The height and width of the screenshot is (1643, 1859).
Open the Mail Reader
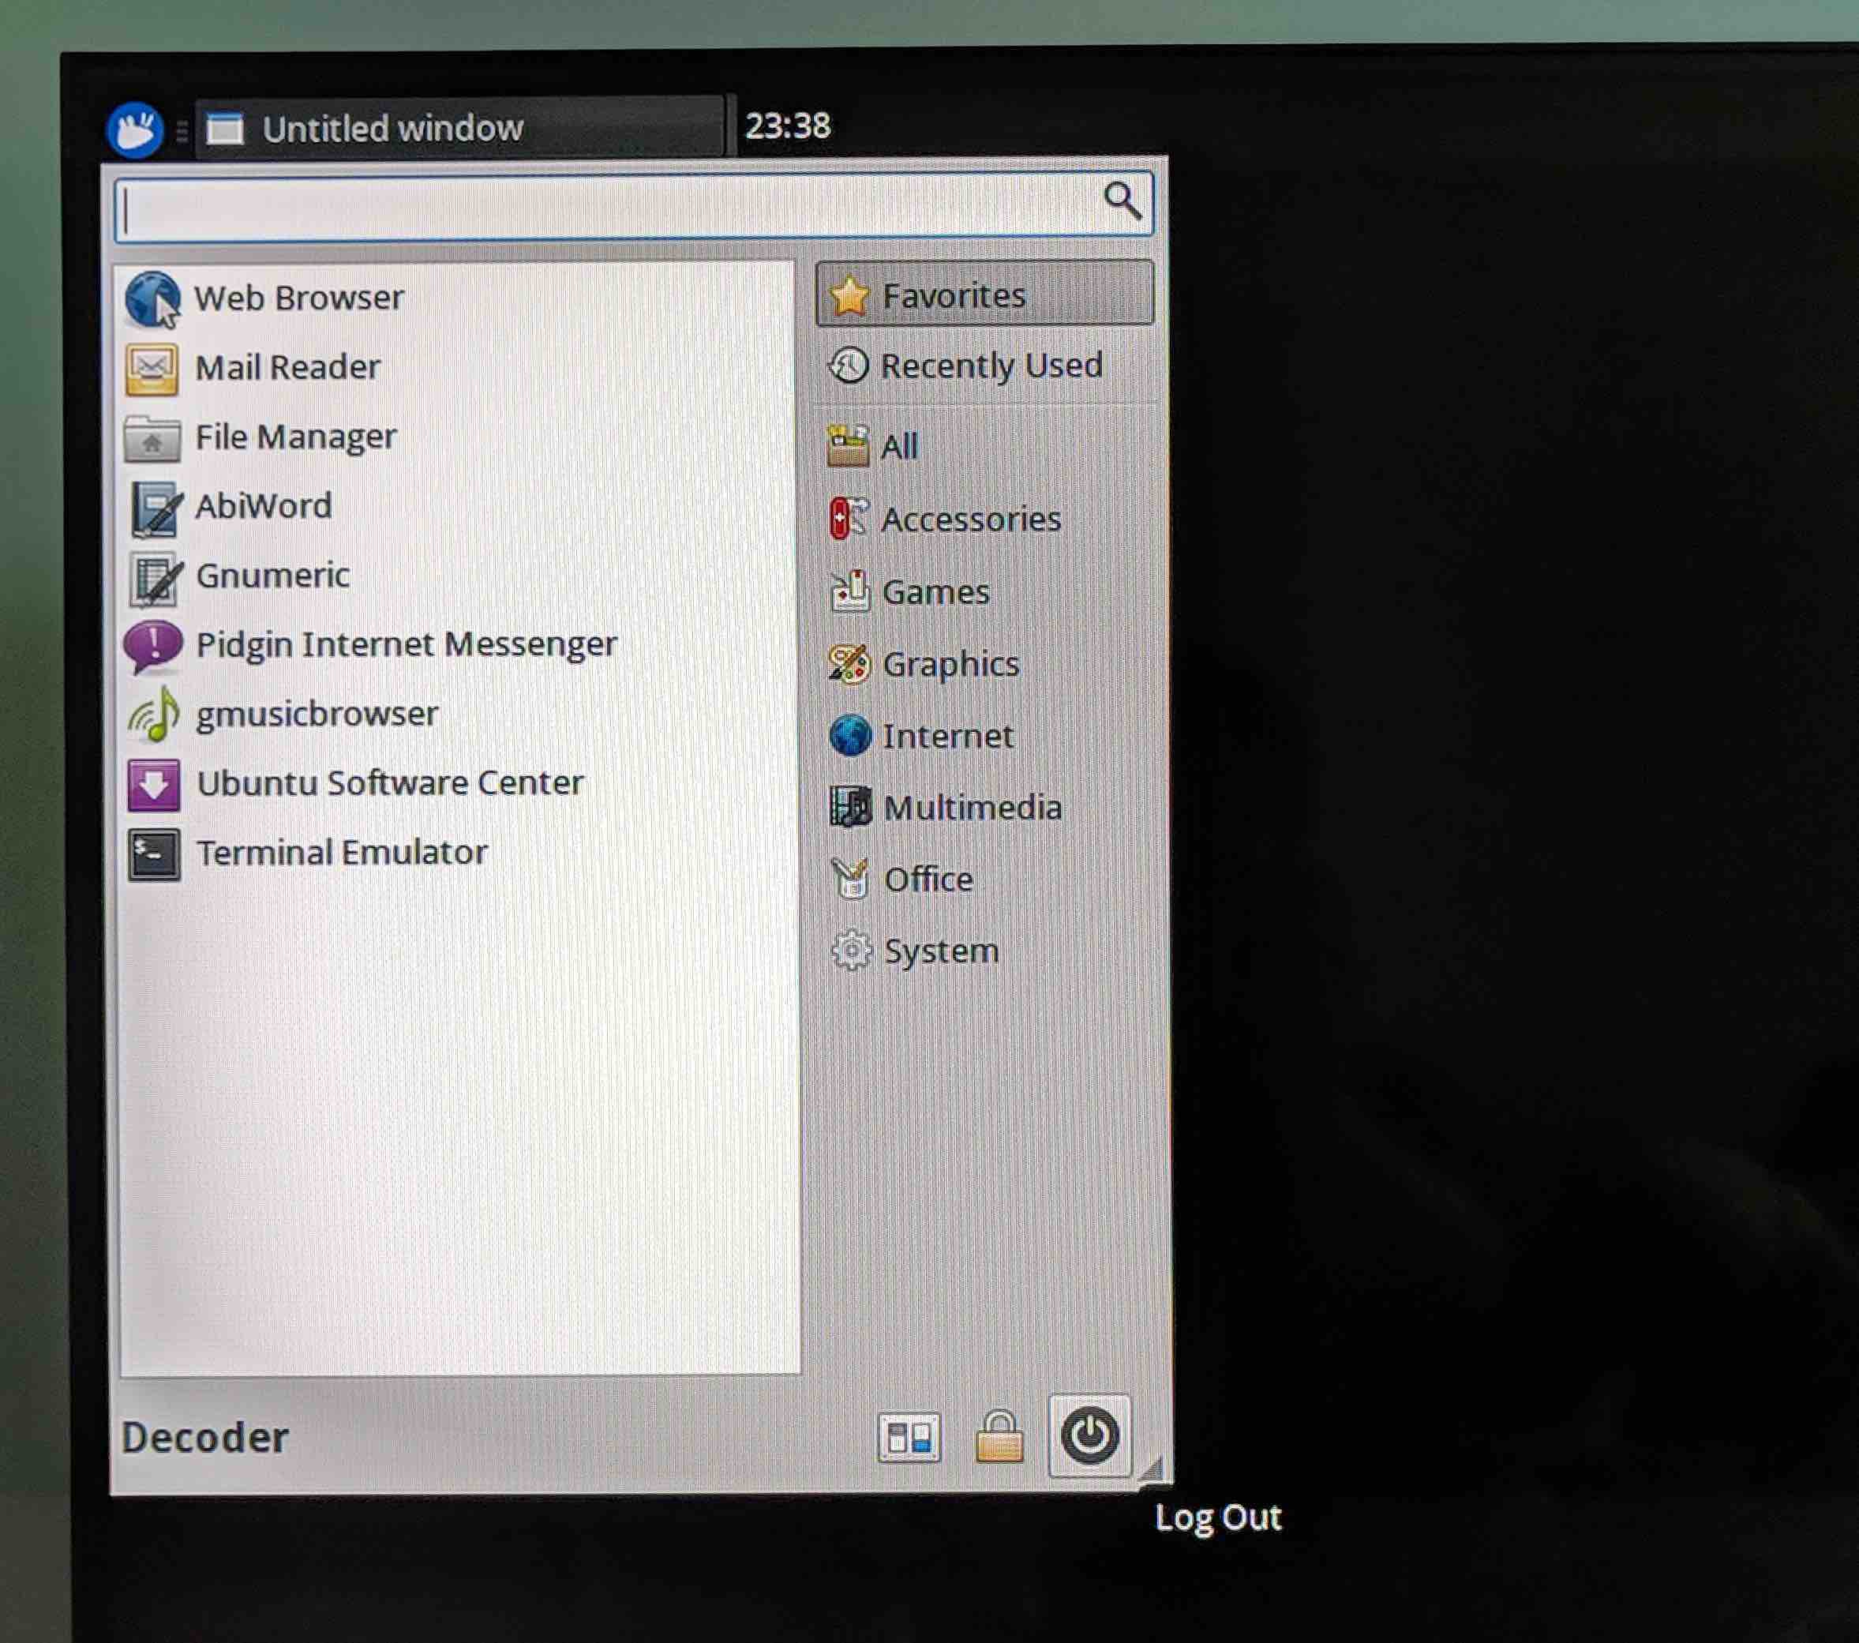(x=287, y=366)
